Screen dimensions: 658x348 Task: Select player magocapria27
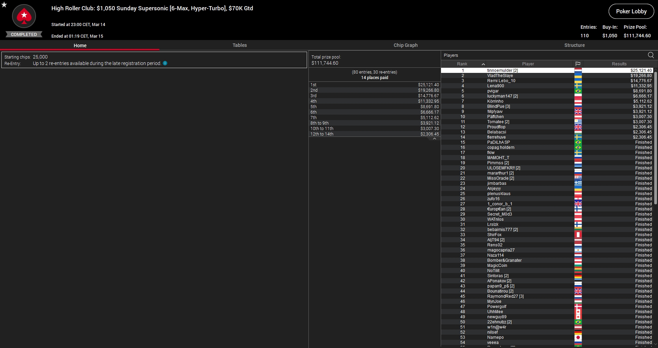(x=547, y=250)
